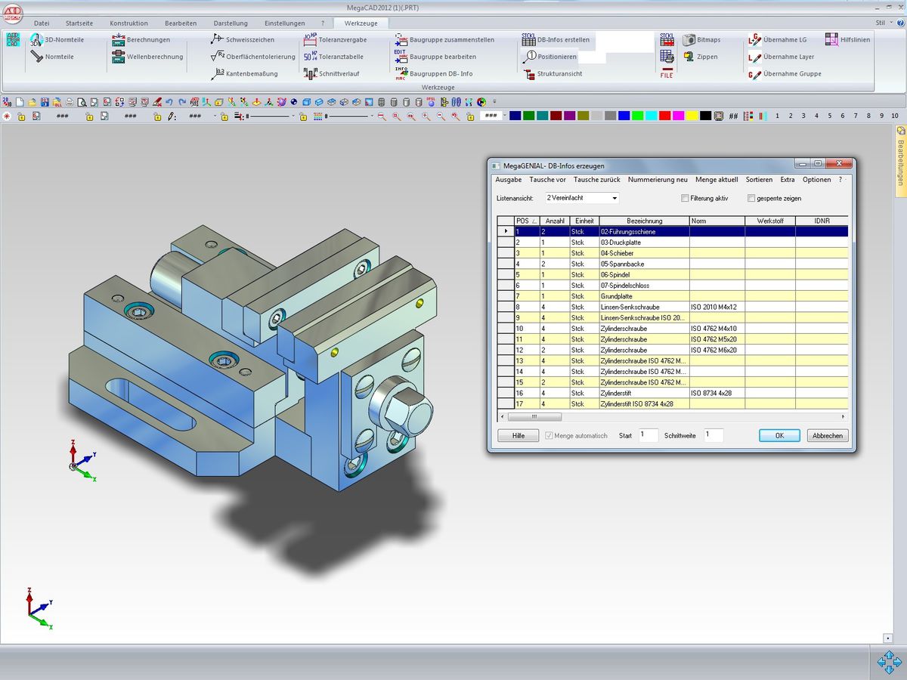The width and height of the screenshot is (907, 680).
Task: Expand the Ausgabe menu in the dialog
Action: coord(508,180)
